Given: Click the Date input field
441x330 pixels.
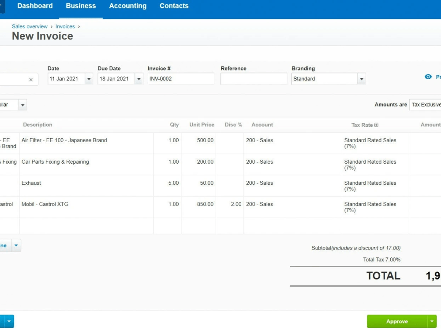Looking at the screenshot, I should 66,79.
